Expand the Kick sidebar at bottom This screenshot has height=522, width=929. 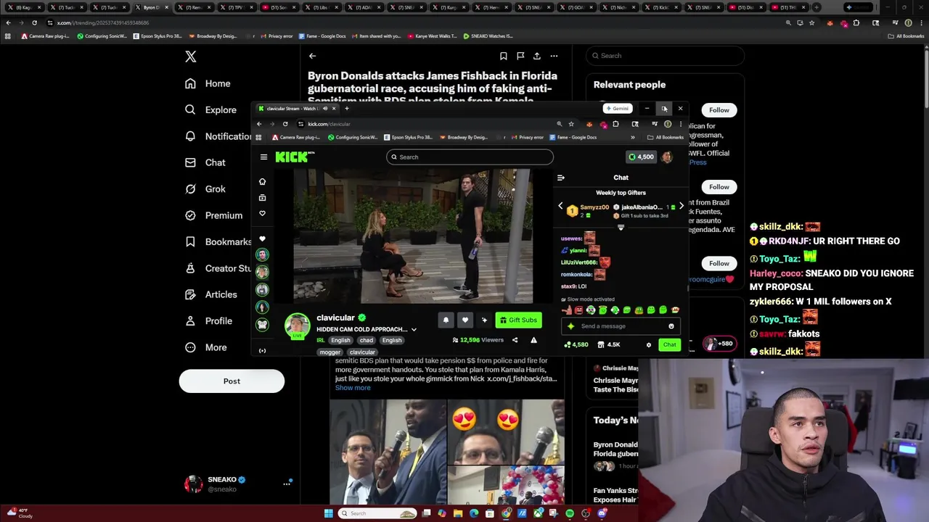(262, 351)
